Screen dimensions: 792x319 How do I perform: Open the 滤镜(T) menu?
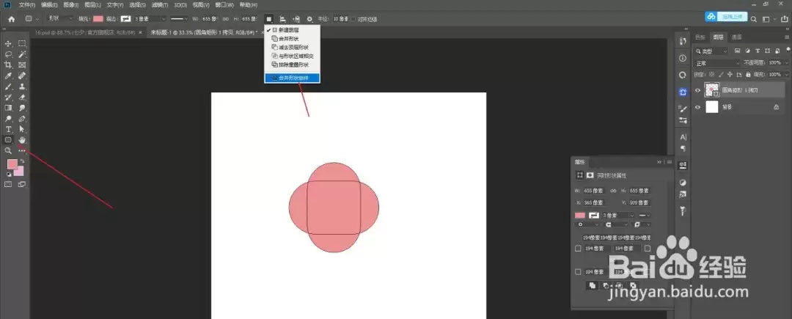pyautogui.click(x=160, y=4)
